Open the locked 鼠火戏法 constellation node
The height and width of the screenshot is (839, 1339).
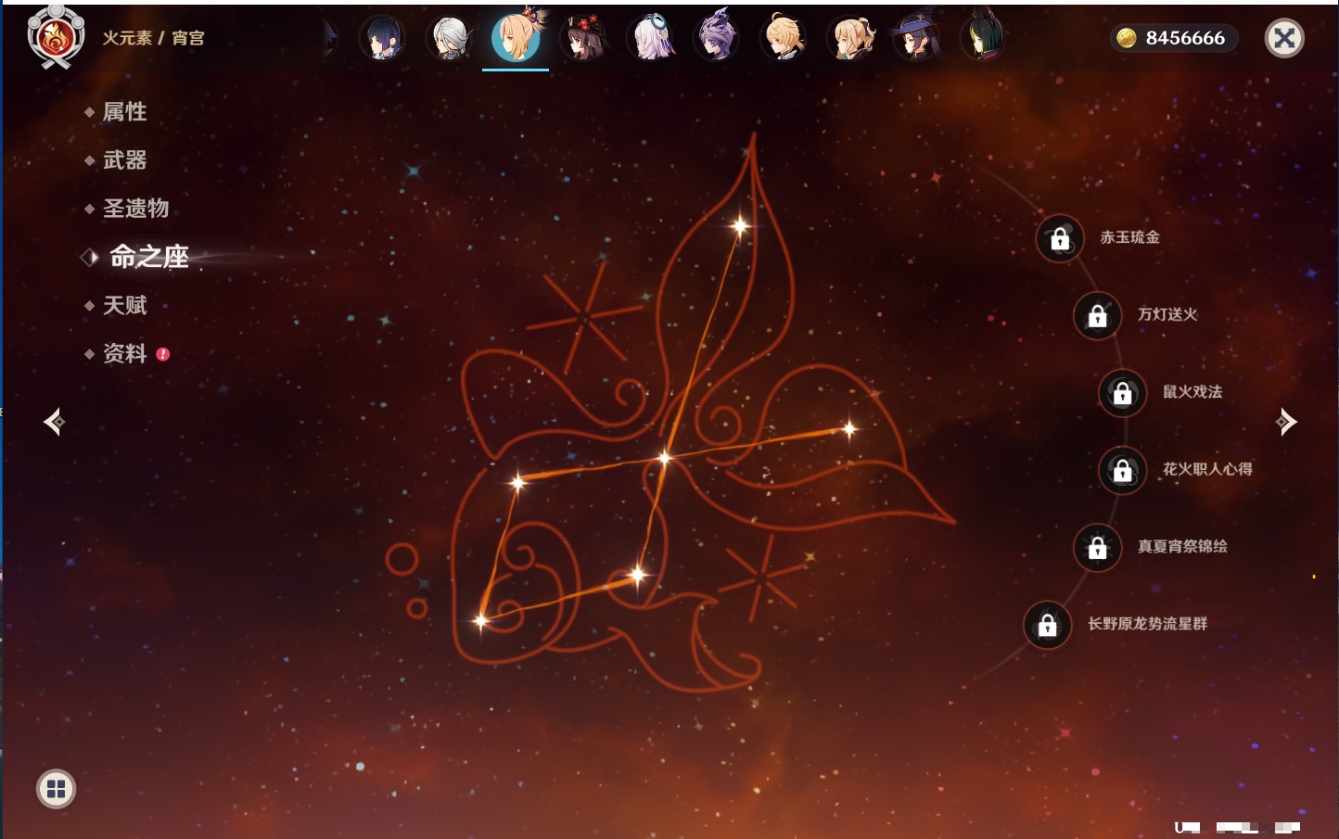[x=1123, y=393]
